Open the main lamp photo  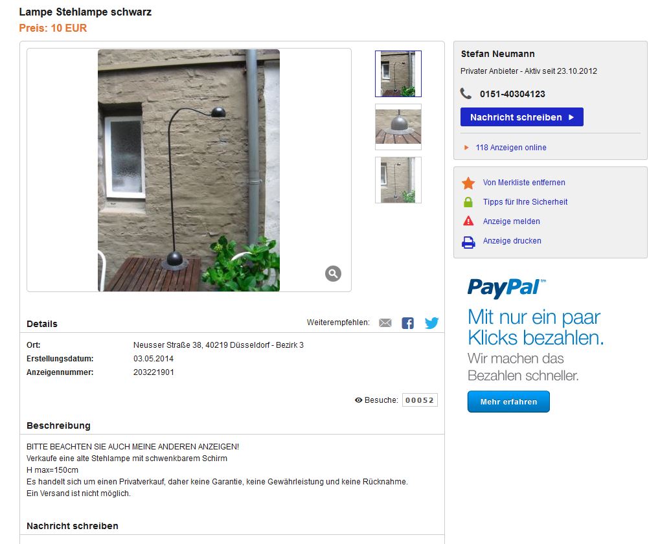pos(188,170)
